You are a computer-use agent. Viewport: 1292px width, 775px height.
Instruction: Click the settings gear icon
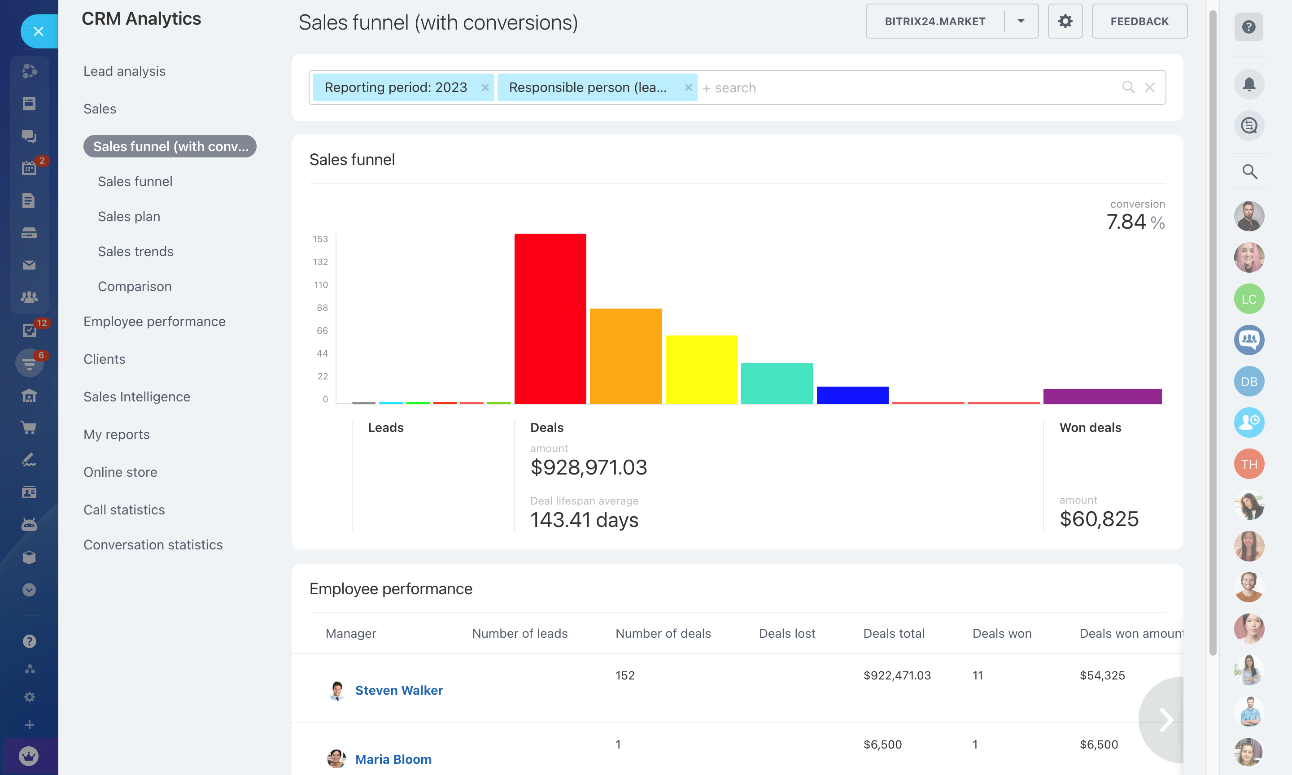[x=1065, y=20]
